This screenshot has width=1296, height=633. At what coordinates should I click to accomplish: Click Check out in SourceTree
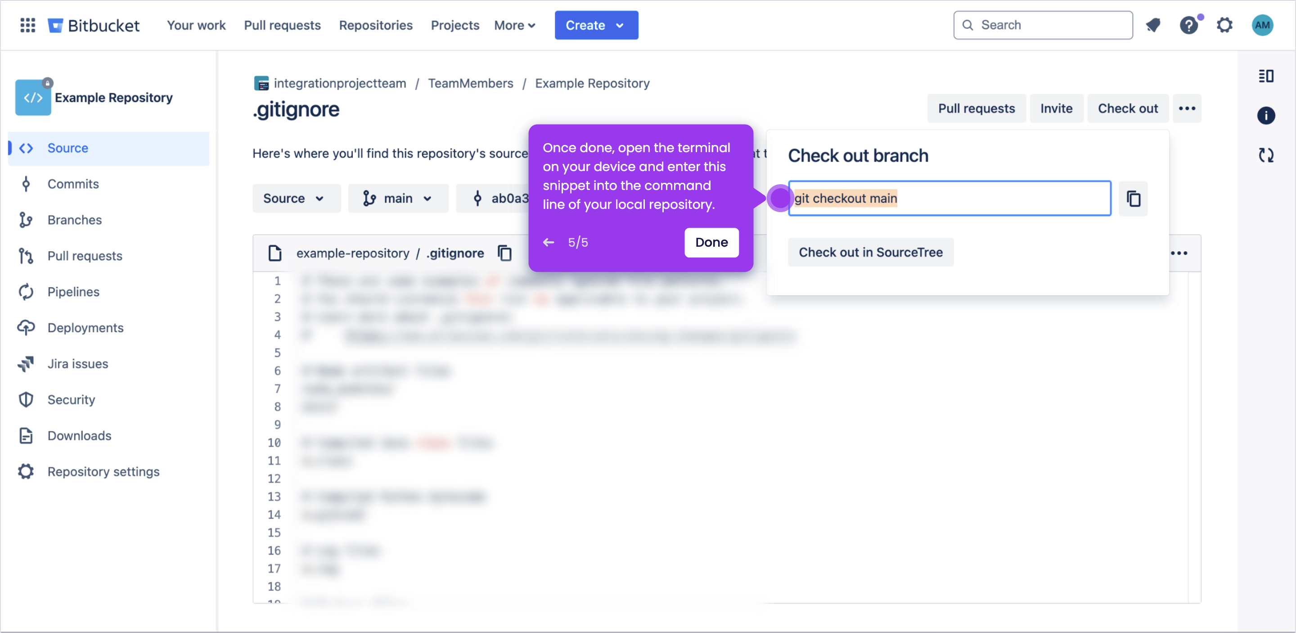pyautogui.click(x=870, y=252)
